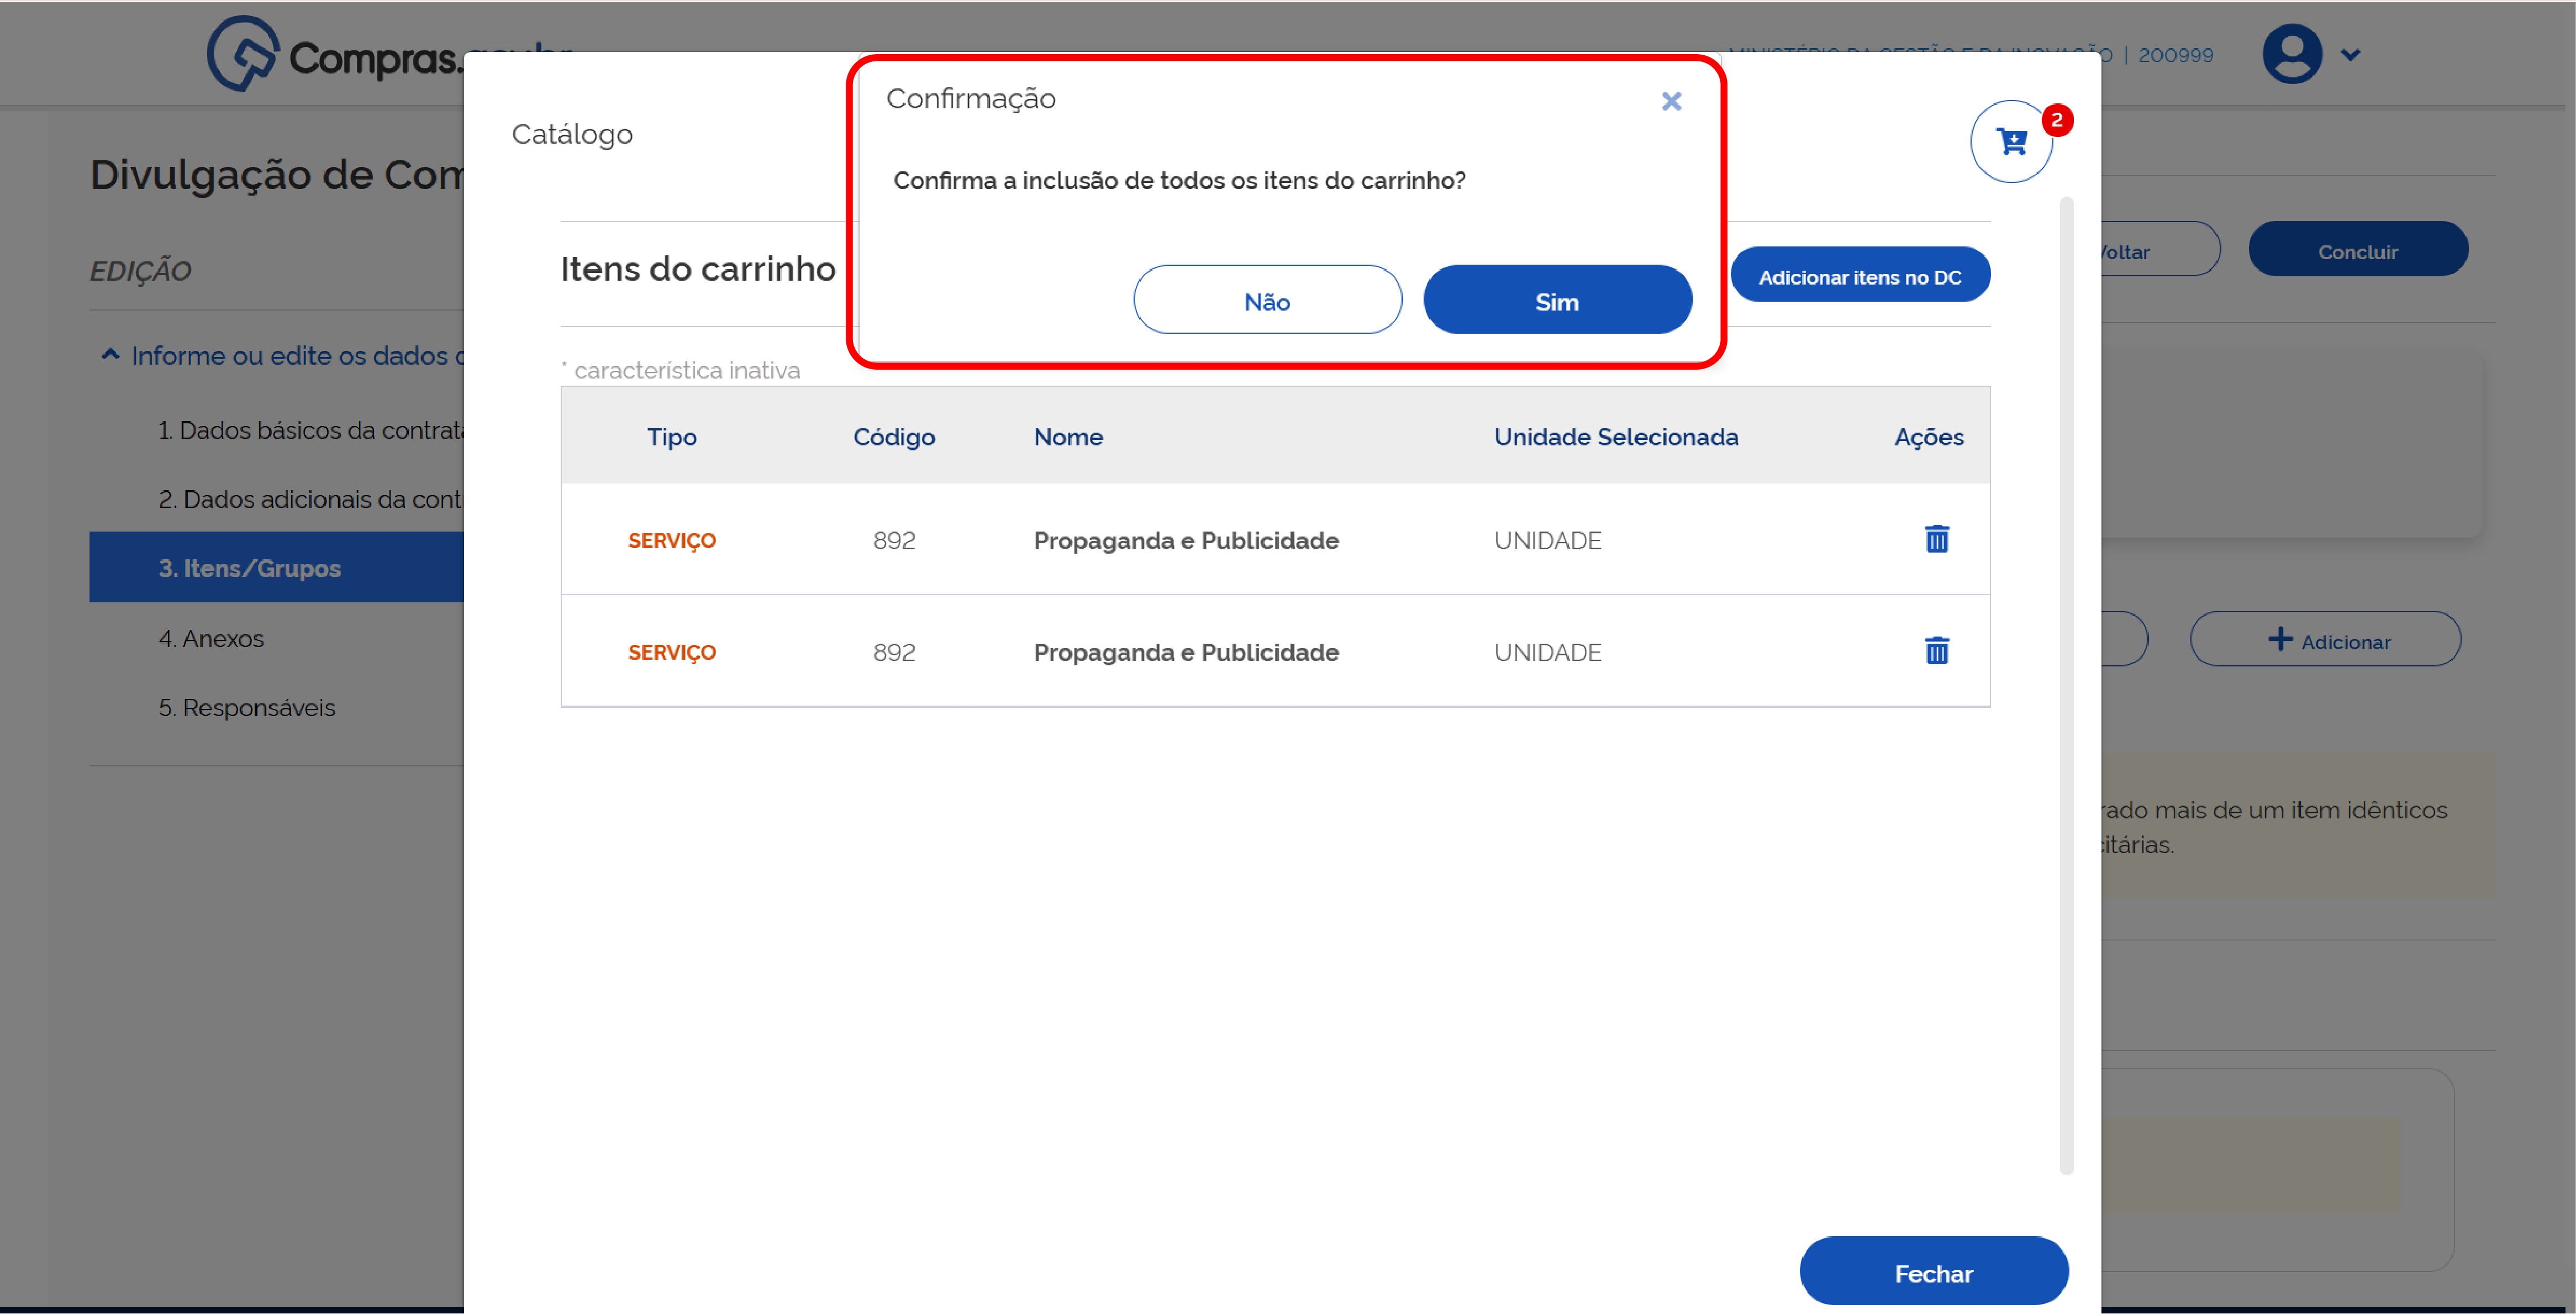Go to 2. Dados adicionais step
2576x1314 pixels.
(311, 499)
